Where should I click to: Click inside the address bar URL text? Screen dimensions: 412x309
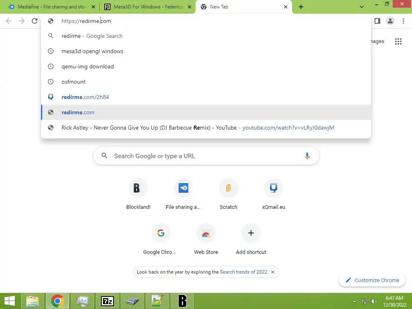pos(86,21)
